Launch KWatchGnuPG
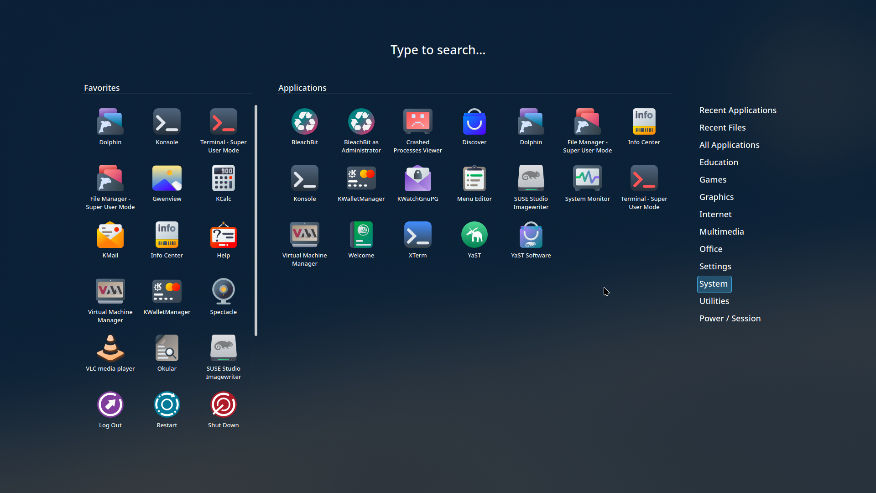 418,184
